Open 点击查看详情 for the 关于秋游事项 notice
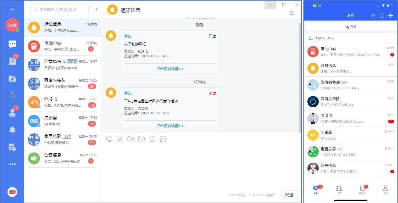 coord(170,69)
